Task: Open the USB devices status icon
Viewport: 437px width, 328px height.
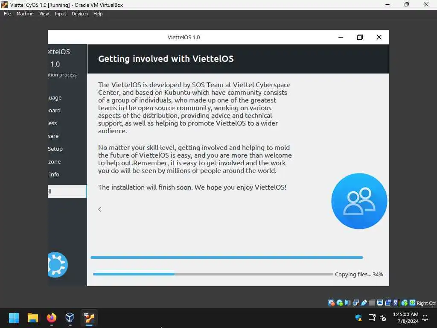Action: tap(364, 303)
